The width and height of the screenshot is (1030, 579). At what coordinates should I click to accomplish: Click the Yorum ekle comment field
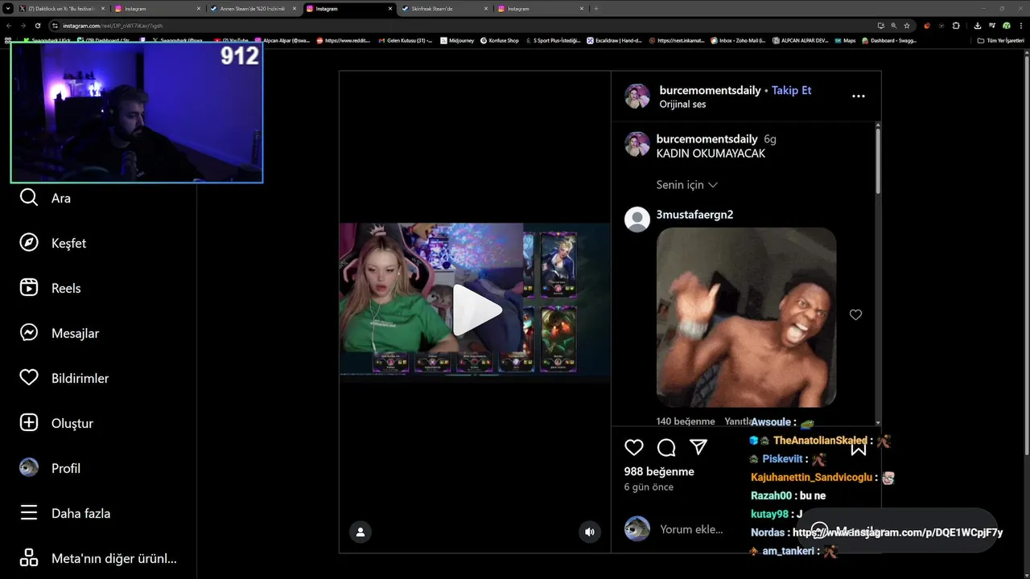click(x=691, y=529)
